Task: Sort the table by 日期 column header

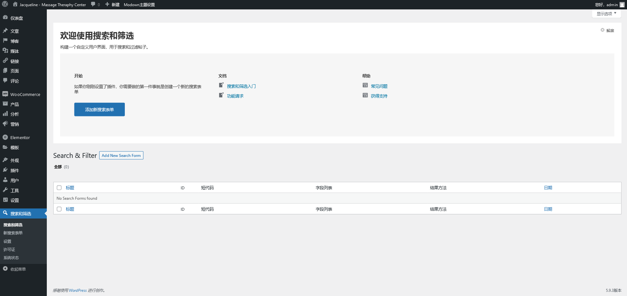Action: (x=548, y=188)
